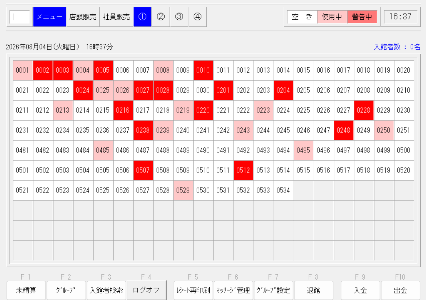Screen dimensions: 426x300
Task: Select locker 0228
Action: (x=364, y=110)
